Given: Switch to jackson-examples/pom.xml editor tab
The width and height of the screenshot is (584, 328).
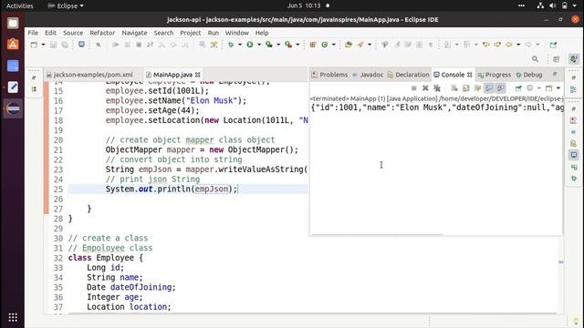Looking at the screenshot, I should [89, 75].
